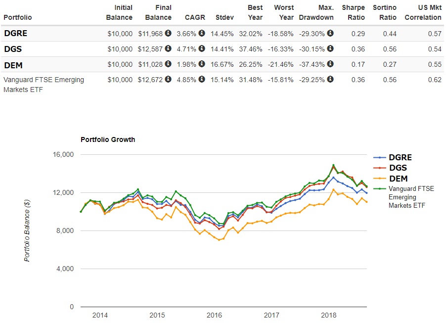Click the Sharpe Ratio column header
Screen dimensions: 446x323
coord(353,12)
